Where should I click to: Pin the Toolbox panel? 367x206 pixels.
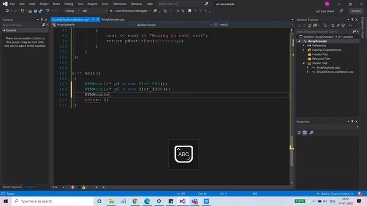coord(42,19)
